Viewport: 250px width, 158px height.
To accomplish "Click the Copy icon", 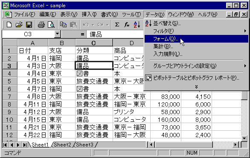I will pyautogui.click(x=63, y=25).
